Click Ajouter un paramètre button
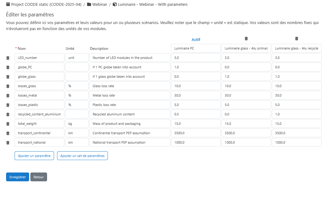Screen dimensions: 328x205 34,155
